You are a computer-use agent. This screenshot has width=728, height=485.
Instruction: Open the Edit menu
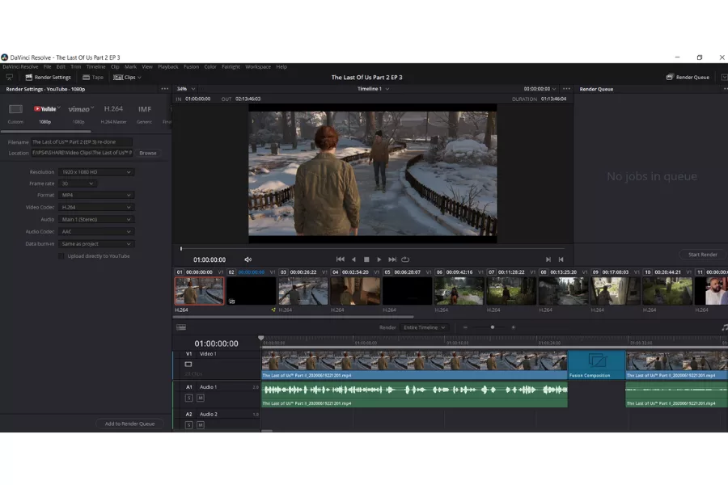61,67
